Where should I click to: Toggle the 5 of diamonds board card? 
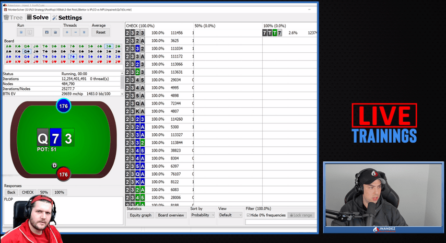pyautogui.click(x=90, y=56)
